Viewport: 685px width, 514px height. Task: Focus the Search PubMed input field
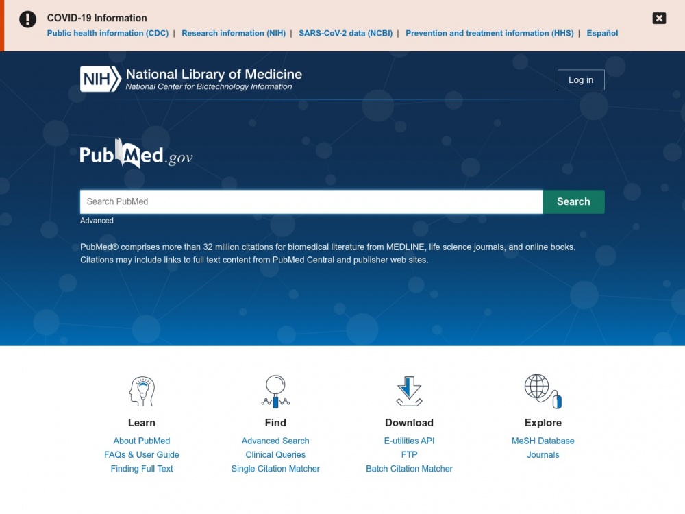pyautogui.click(x=311, y=201)
